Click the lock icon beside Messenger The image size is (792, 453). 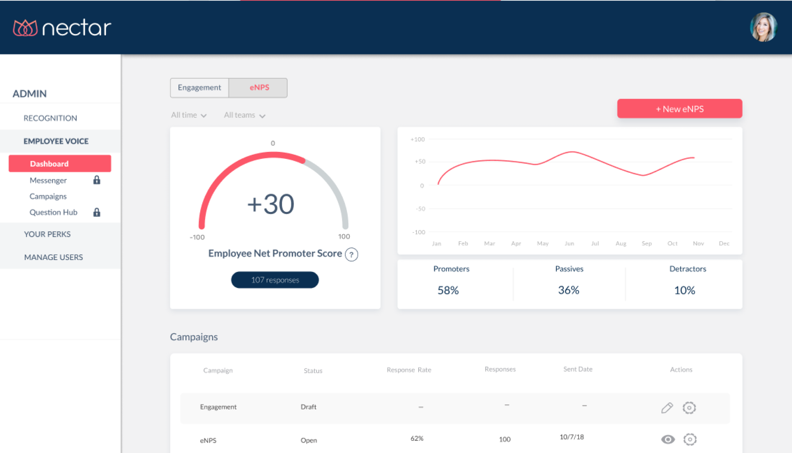[96, 180]
